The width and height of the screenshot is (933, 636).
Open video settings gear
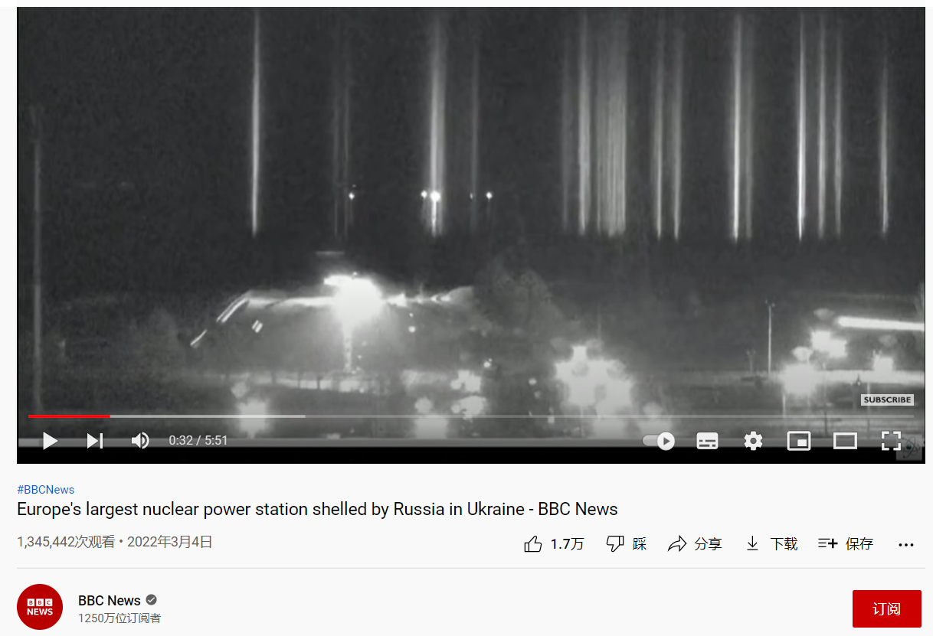pyautogui.click(x=754, y=441)
